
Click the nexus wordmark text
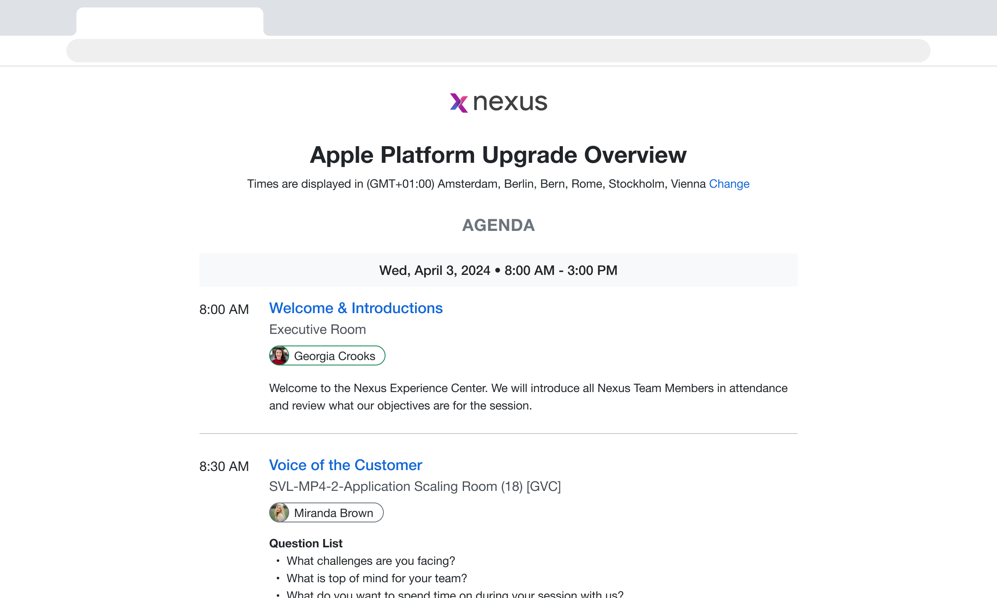click(510, 103)
